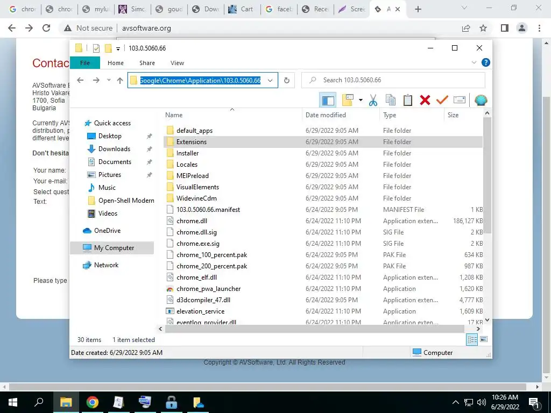Select the elevation_service application
This screenshot has height=413, width=551.
[x=200, y=311]
